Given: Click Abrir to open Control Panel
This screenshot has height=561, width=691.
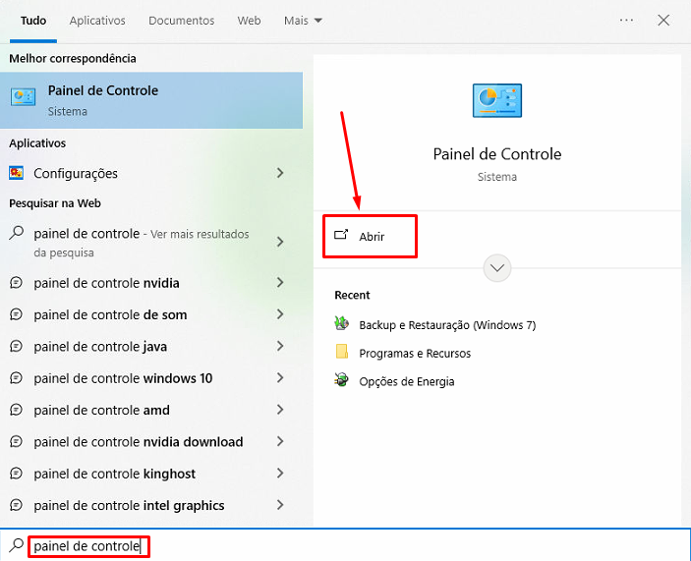Looking at the screenshot, I should [x=370, y=237].
